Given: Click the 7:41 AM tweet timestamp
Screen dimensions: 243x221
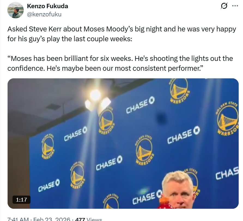Looking at the screenshot, I should 18,219.
